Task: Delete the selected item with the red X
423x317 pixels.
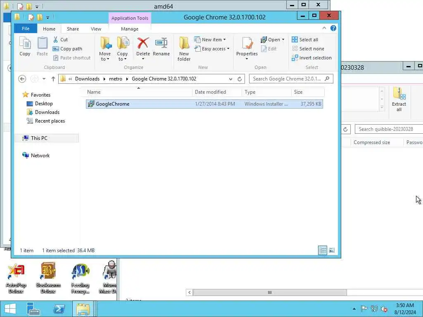Action: 143,43
